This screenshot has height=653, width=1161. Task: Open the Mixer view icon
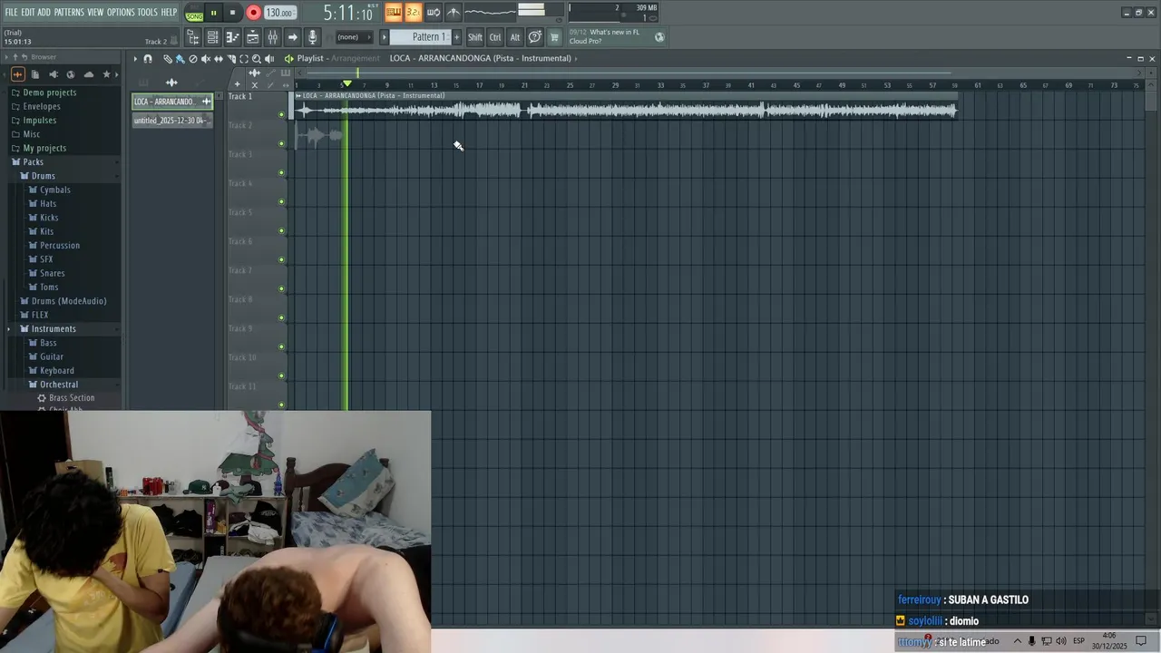tap(272, 37)
